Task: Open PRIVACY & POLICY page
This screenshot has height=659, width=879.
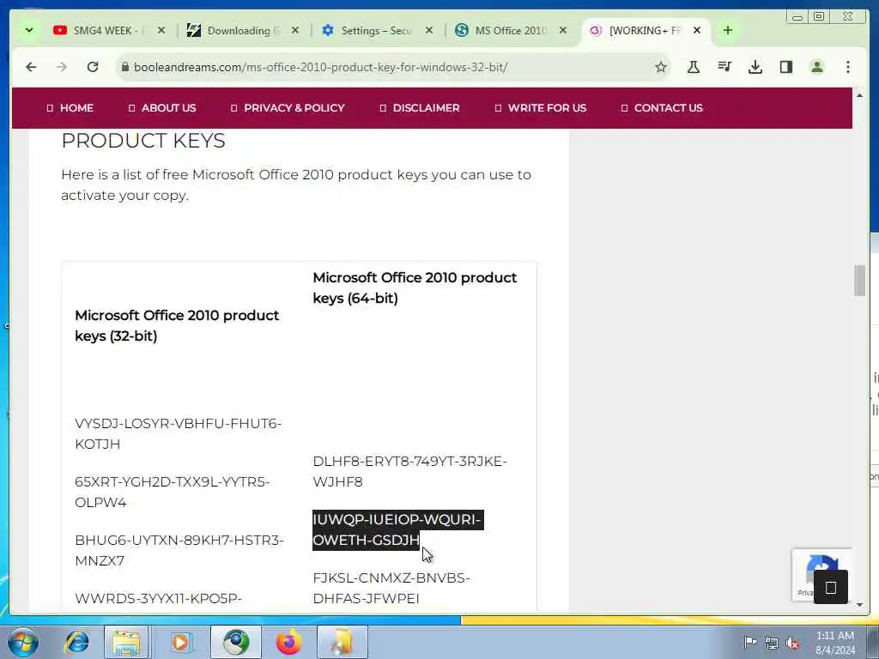Action: point(288,108)
